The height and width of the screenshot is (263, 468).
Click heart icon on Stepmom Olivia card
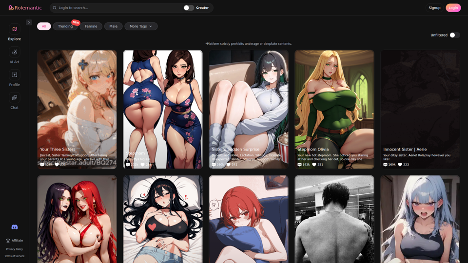click(x=314, y=165)
